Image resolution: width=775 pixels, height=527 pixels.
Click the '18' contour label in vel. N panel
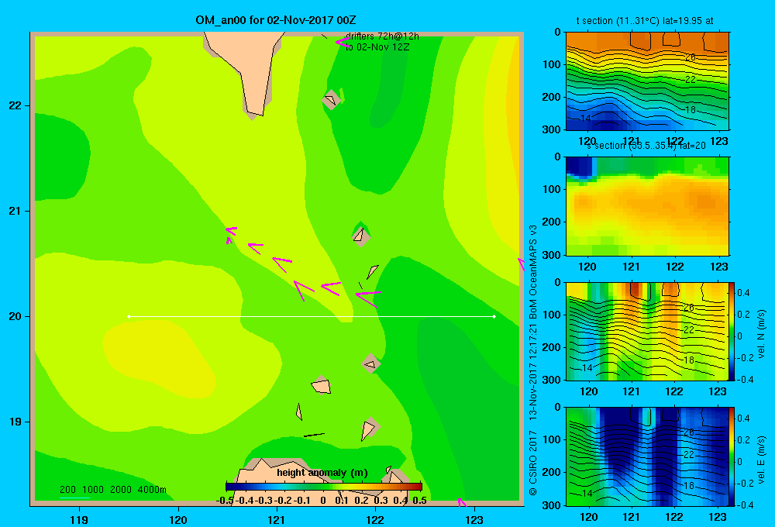point(689,360)
